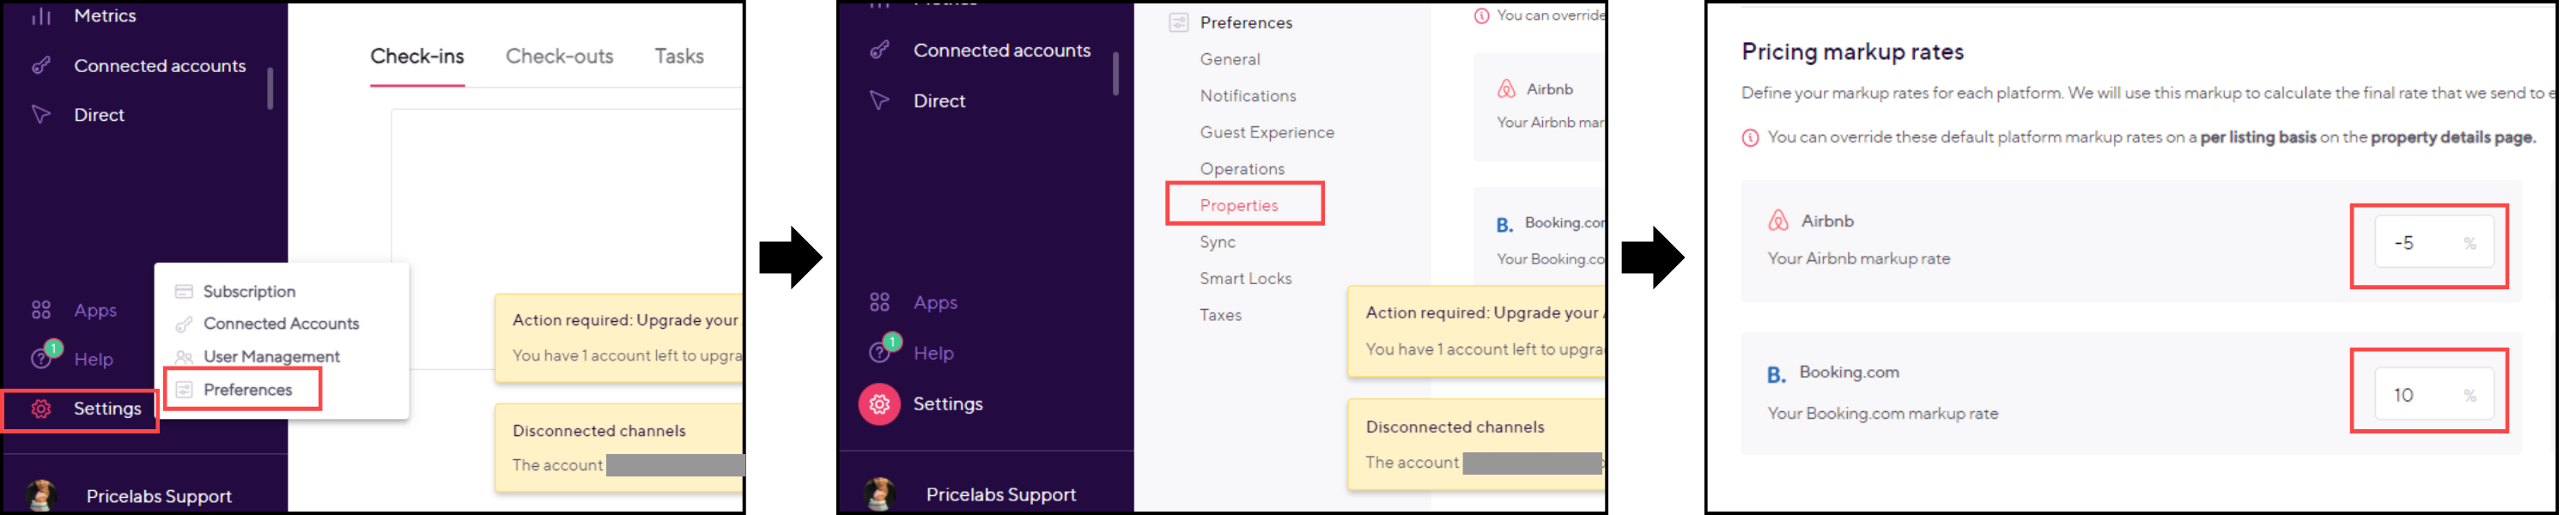This screenshot has height=515, width=2576.
Task: Click the sidebar scrollbar in the left panel
Action: [270, 89]
